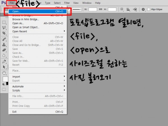The height and width of the screenshot is (126, 168).
Task: Open path alignment icon
Action: (x=128, y=9)
